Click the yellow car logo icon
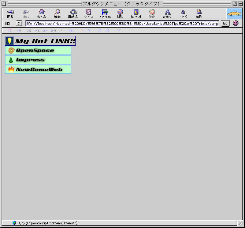The height and width of the screenshot is (228, 245). coord(234,14)
